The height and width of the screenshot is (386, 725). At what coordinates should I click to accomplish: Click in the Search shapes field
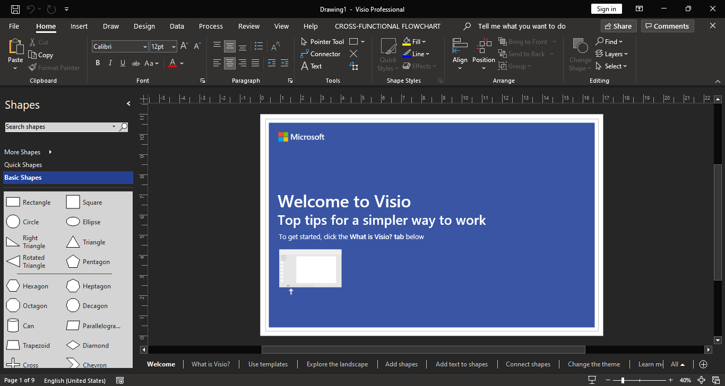pos(57,127)
